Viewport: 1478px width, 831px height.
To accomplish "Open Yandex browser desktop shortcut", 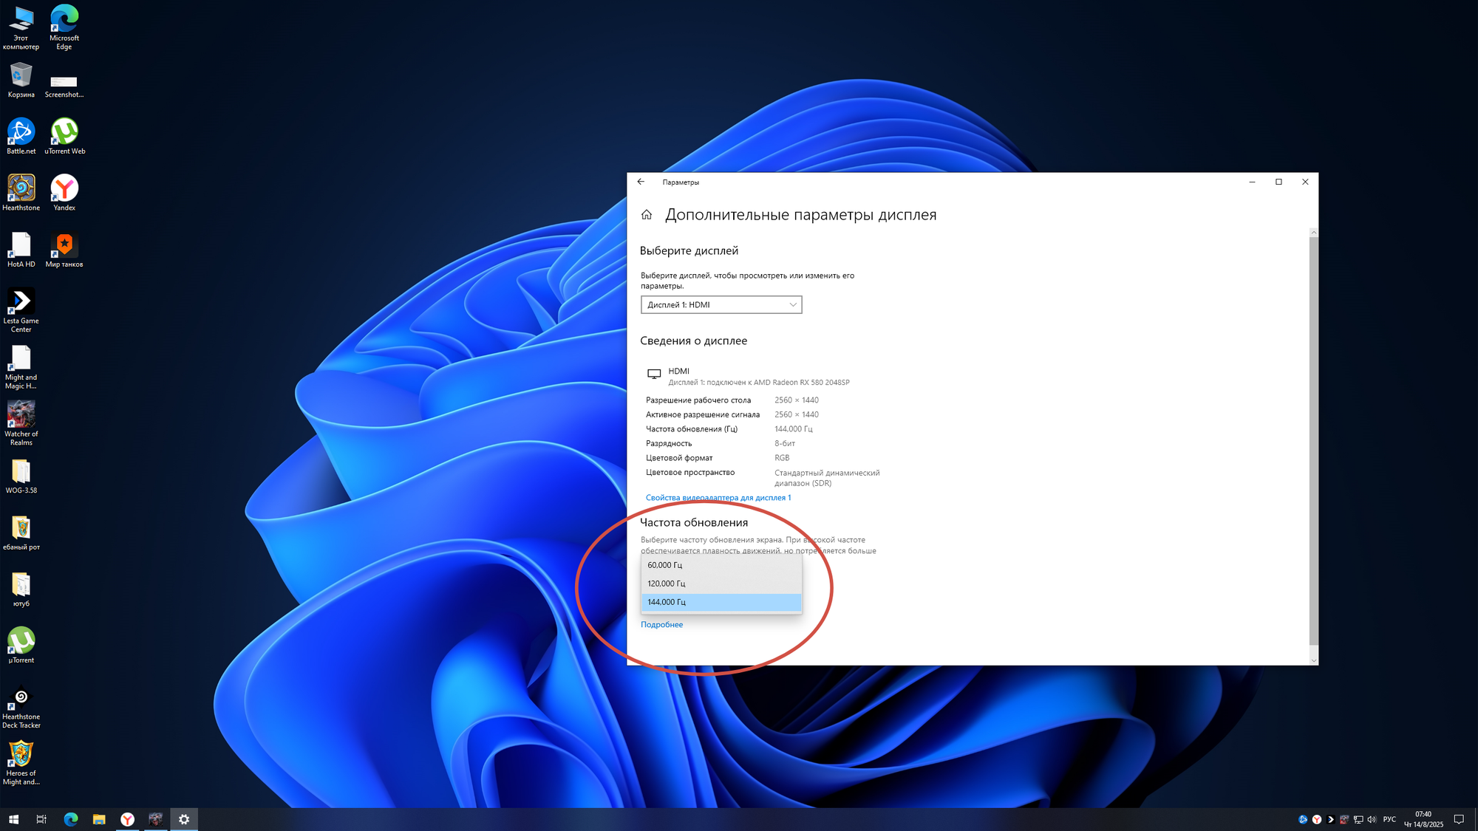I will 64,189.
